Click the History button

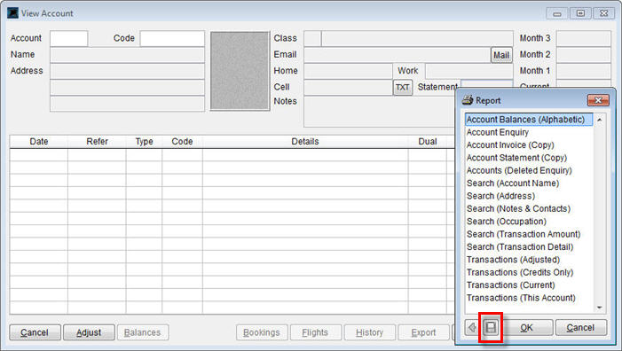point(370,332)
